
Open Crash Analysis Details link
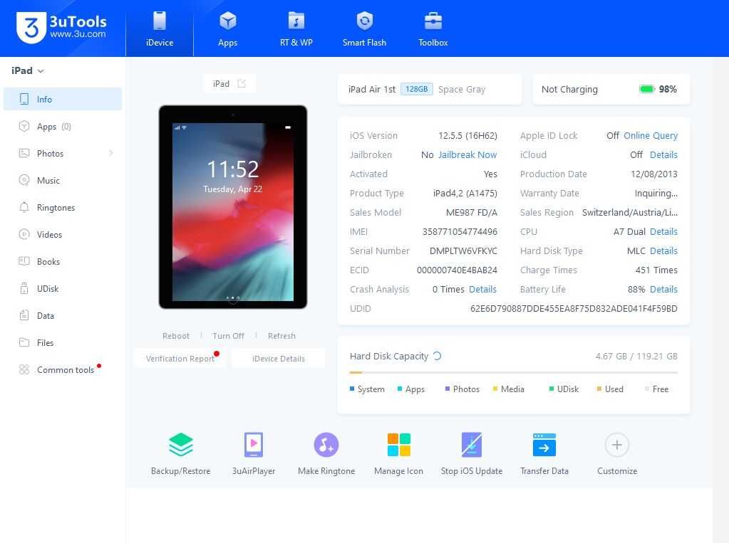[x=482, y=289]
